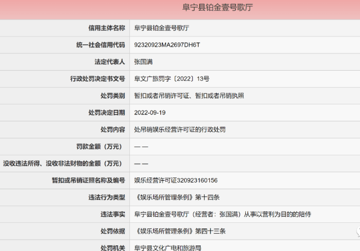Click the 处罚内容 value about revoking license
The height and width of the screenshot is (251, 360).
(179, 129)
